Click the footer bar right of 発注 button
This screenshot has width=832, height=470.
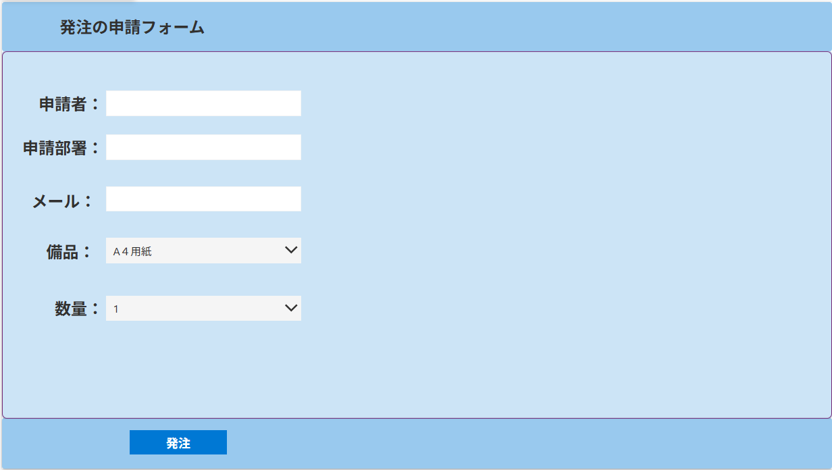point(506,443)
